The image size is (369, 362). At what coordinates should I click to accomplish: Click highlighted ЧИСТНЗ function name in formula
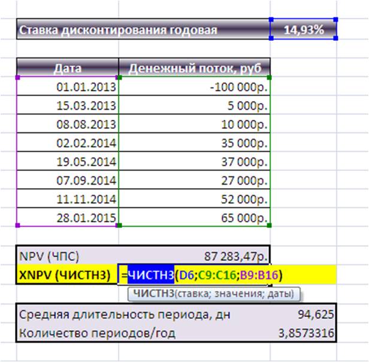[152, 274]
